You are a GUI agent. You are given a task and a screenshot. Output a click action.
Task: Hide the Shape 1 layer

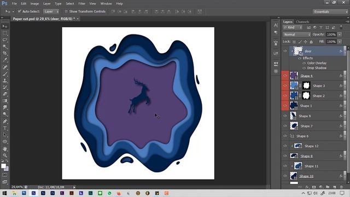[285, 106]
